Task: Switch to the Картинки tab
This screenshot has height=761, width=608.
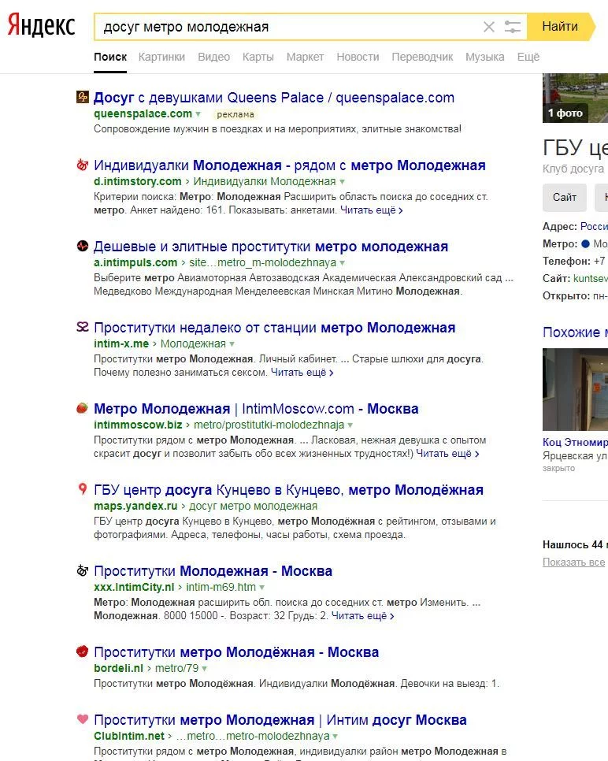Action: [x=161, y=57]
